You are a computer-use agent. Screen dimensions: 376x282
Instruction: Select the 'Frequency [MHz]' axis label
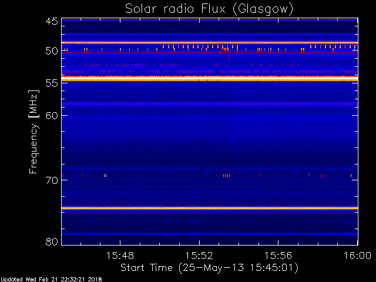(x=34, y=132)
